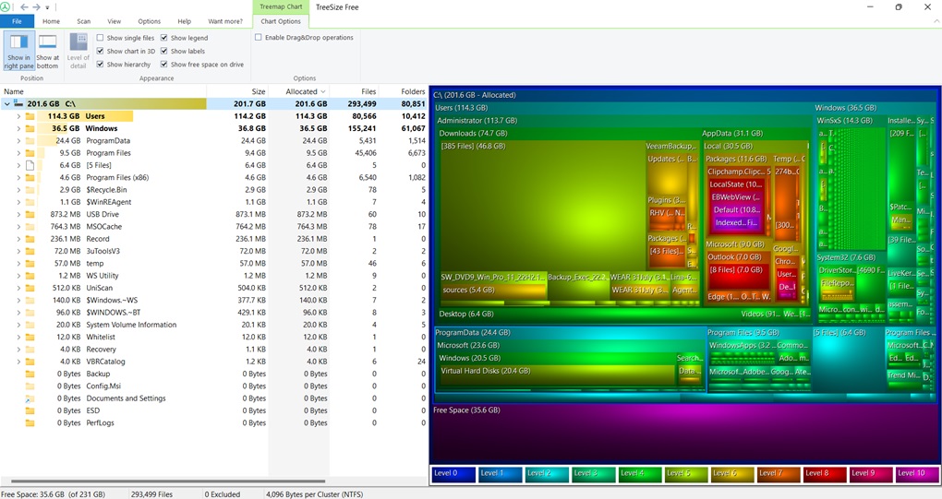Toggle Show legend checkbox
The width and height of the screenshot is (942, 499).
pyautogui.click(x=164, y=38)
